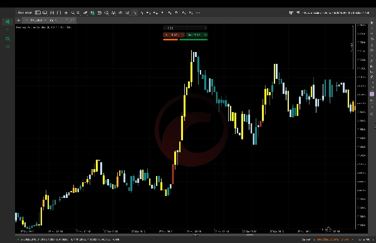376x243 pixels.
Task: Click the zoom-in magnifier in top toolbar
Action: pos(73,13)
